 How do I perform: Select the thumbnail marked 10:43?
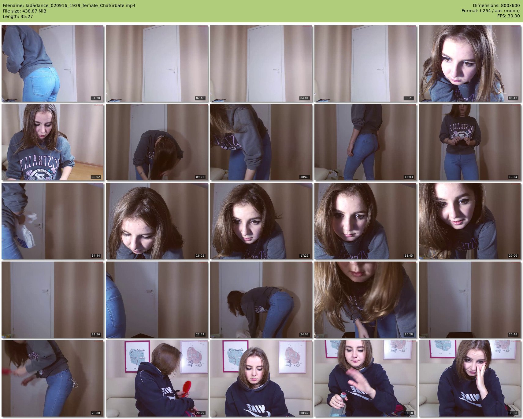(x=261, y=142)
